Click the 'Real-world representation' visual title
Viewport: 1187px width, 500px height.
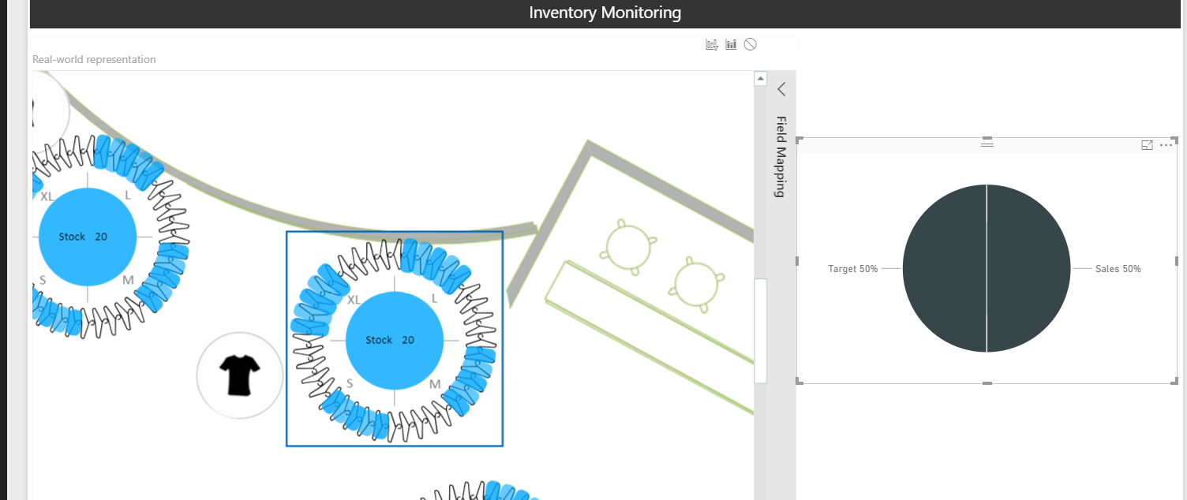coord(94,59)
